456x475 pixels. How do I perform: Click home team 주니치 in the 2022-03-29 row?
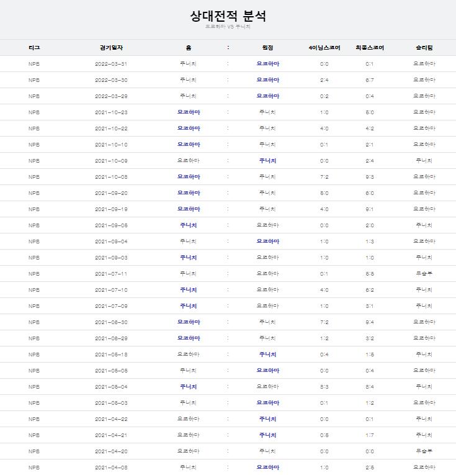(x=188, y=96)
